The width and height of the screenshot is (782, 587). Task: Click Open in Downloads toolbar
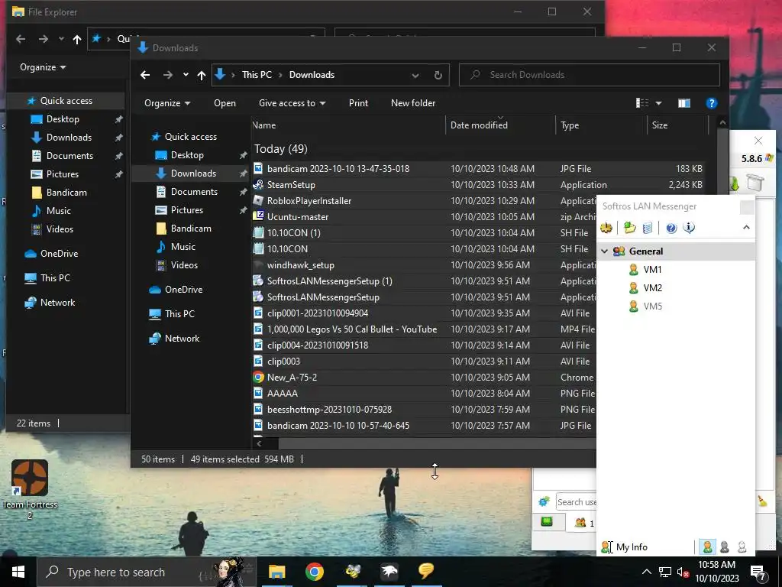pyautogui.click(x=225, y=103)
